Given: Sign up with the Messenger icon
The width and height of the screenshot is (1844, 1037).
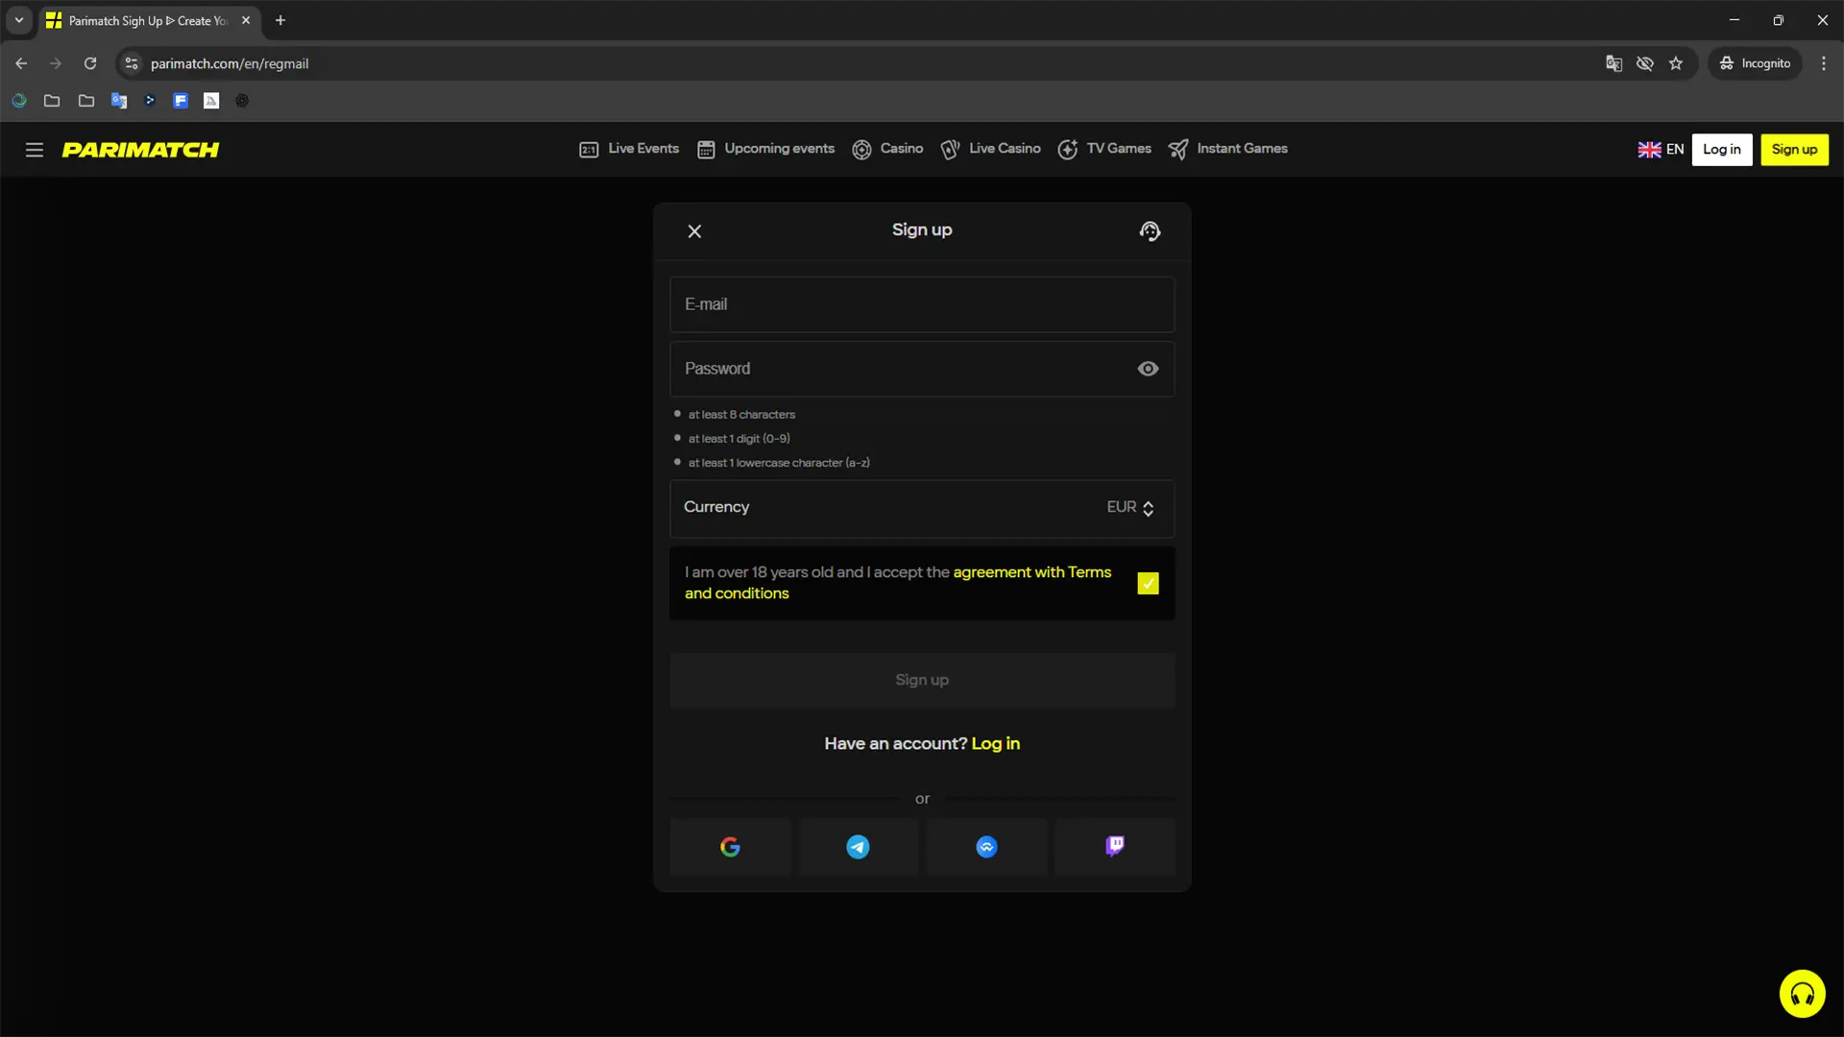Looking at the screenshot, I should pyautogui.click(x=986, y=847).
